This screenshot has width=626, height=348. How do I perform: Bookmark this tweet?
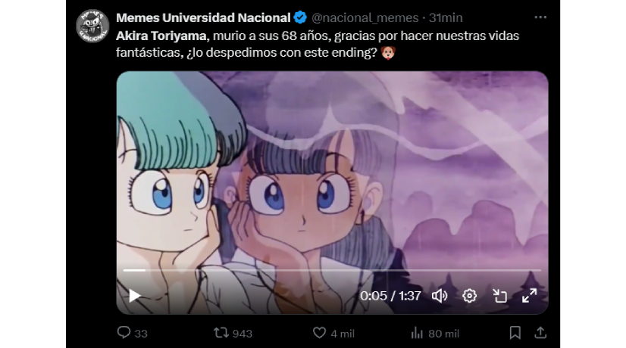click(x=515, y=332)
